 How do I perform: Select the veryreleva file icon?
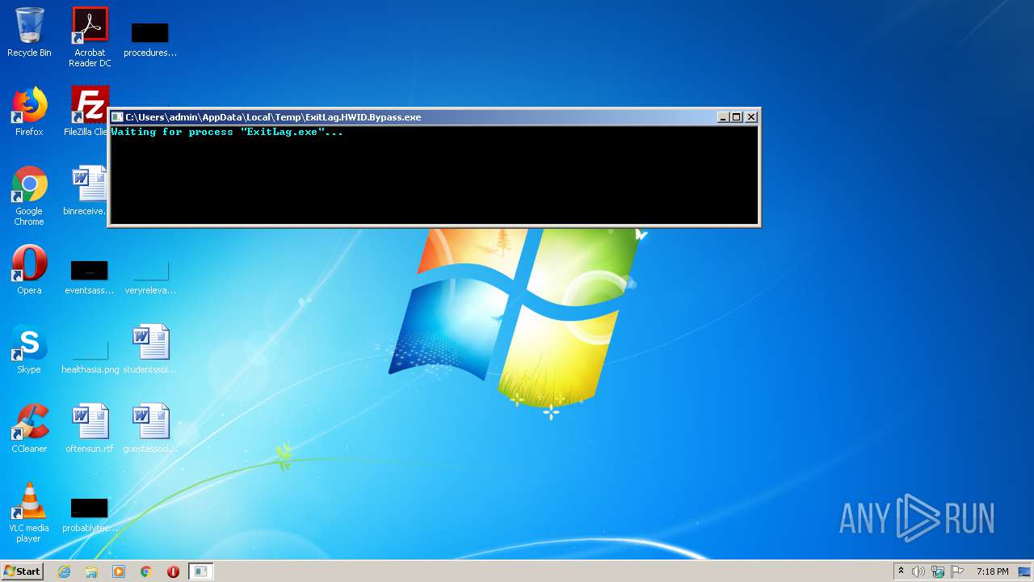click(150, 276)
